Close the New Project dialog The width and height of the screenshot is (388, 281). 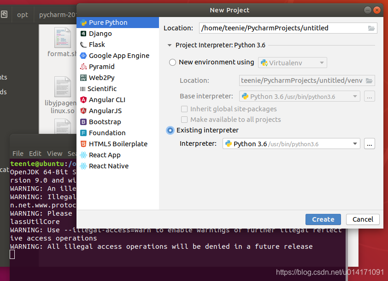click(x=377, y=10)
